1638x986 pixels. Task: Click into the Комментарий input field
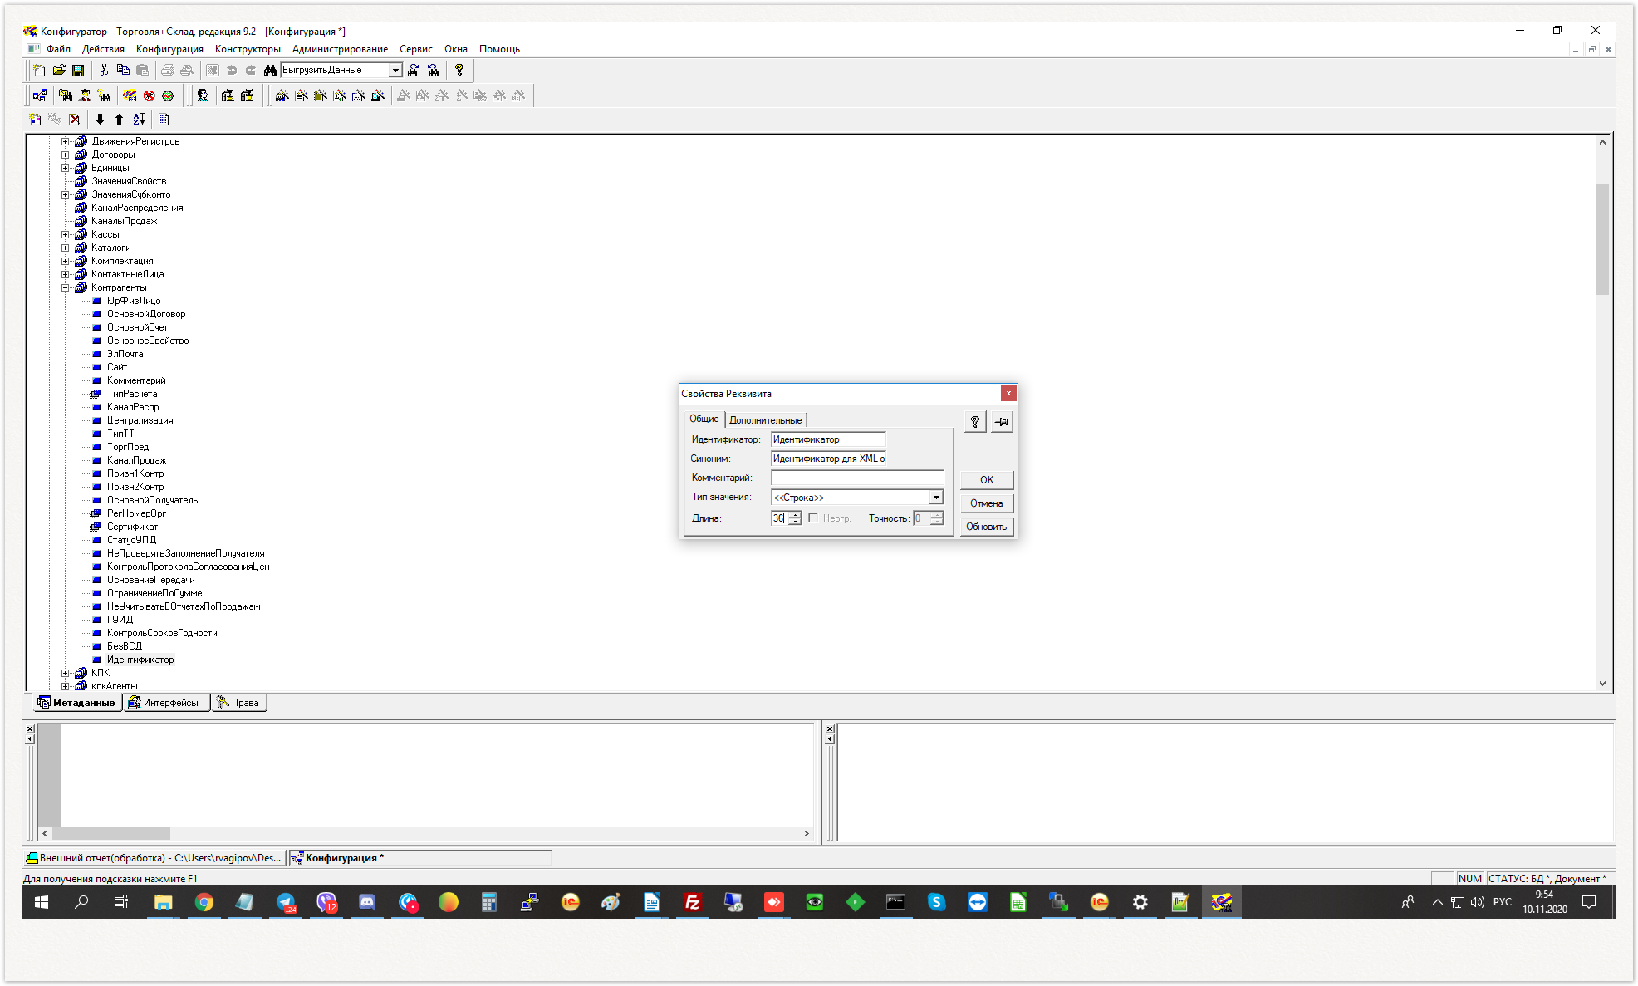(856, 478)
